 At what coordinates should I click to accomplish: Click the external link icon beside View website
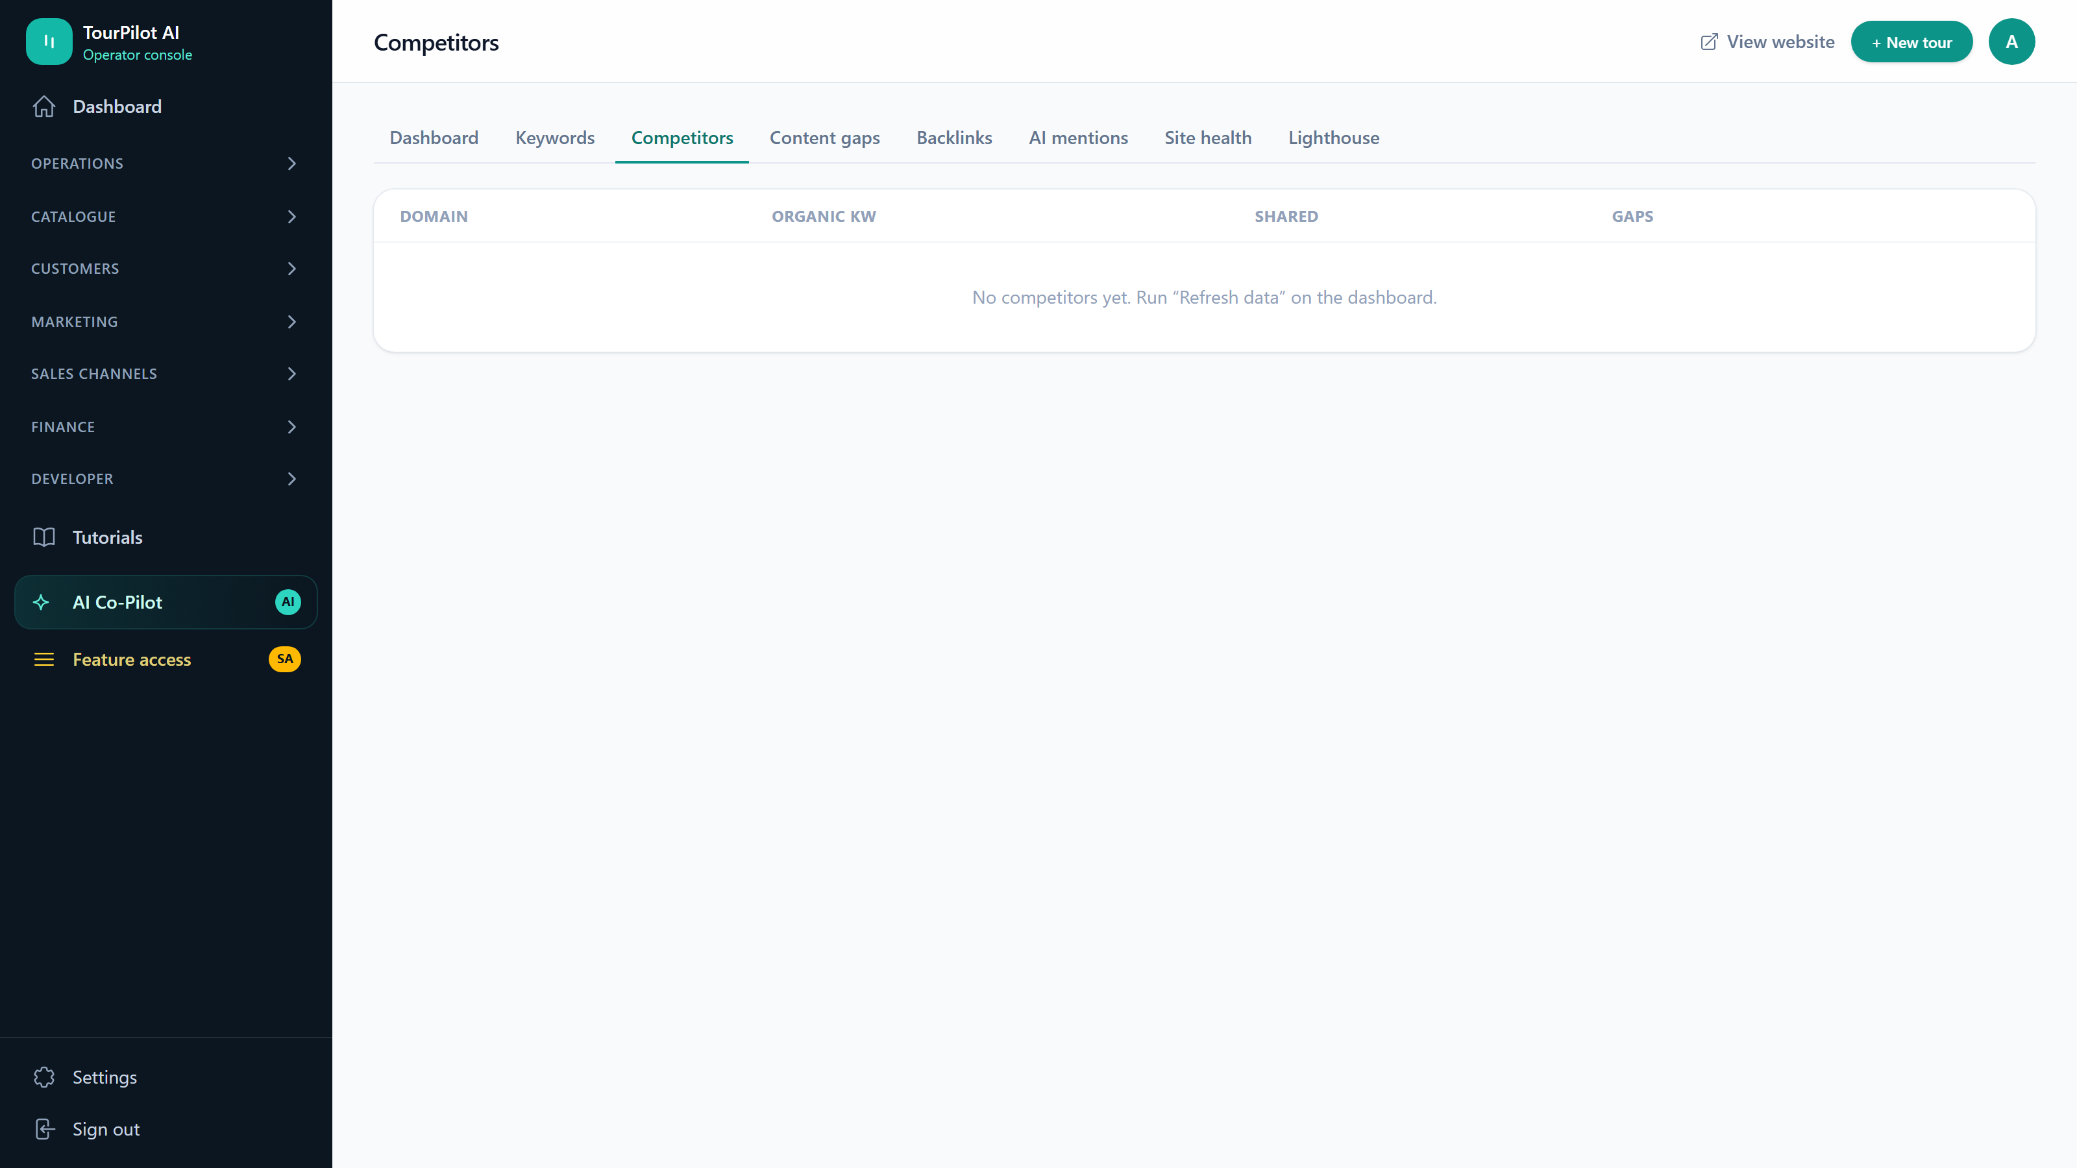point(1710,42)
